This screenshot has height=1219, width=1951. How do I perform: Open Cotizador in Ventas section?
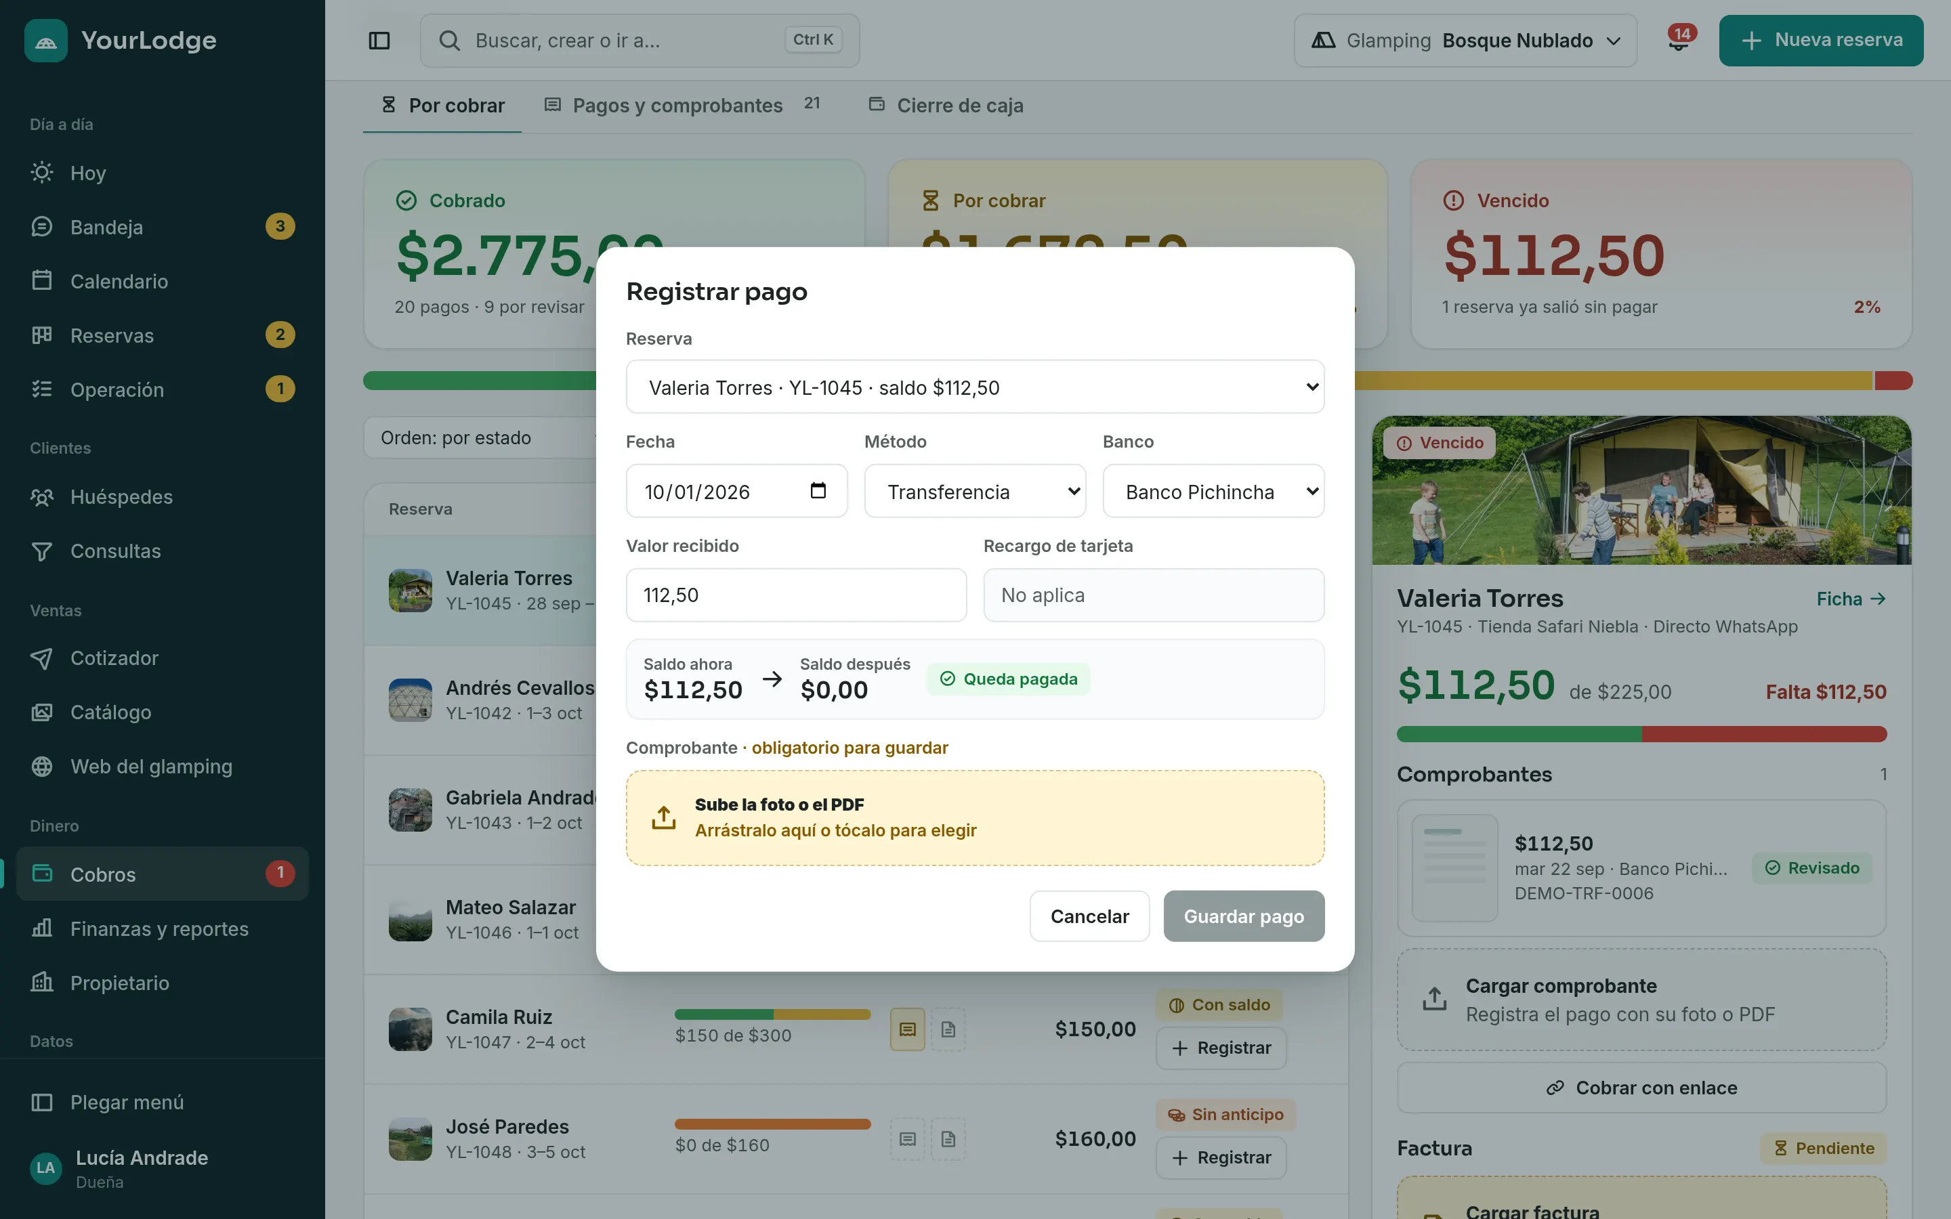[162, 658]
